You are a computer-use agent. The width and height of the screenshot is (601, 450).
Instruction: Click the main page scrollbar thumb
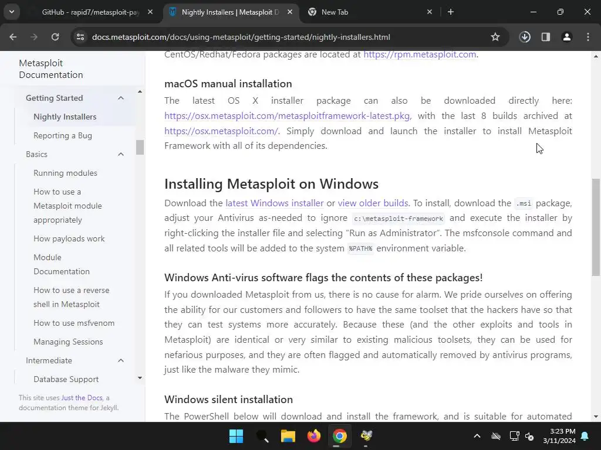click(x=596, y=227)
